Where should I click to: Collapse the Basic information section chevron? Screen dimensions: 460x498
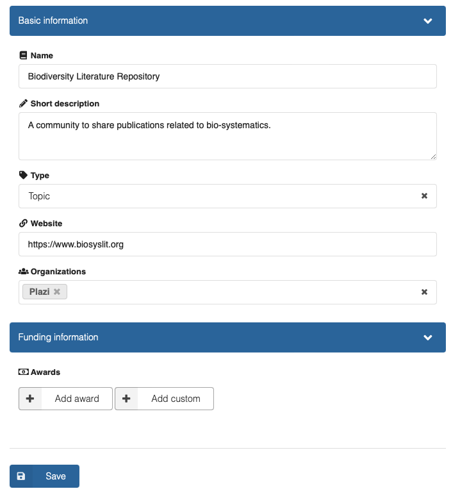tap(428, 21)
